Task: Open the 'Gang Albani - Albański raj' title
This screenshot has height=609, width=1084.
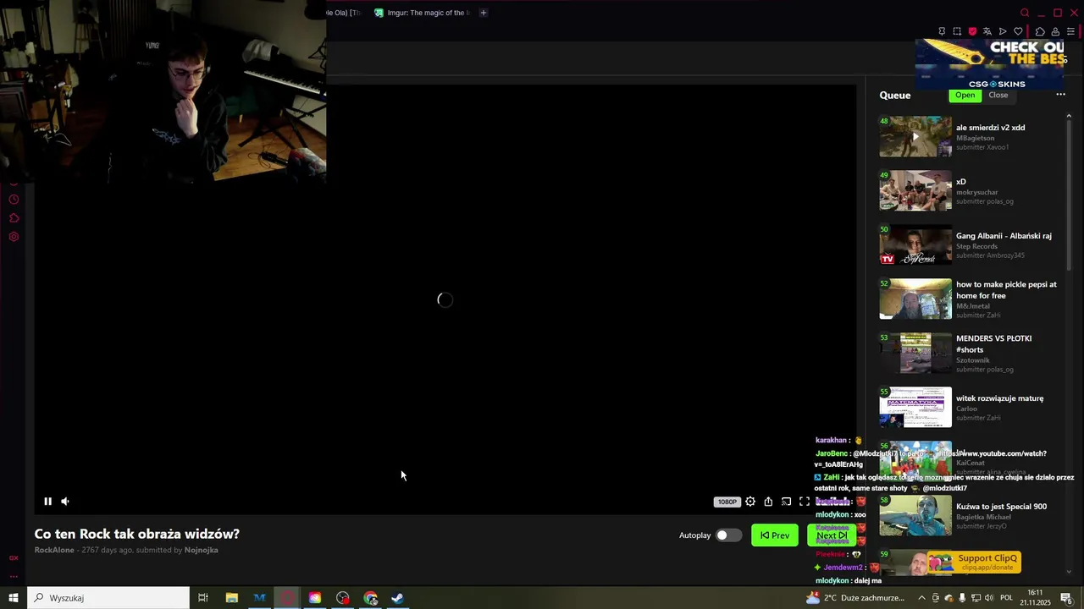Action: 1004,236
